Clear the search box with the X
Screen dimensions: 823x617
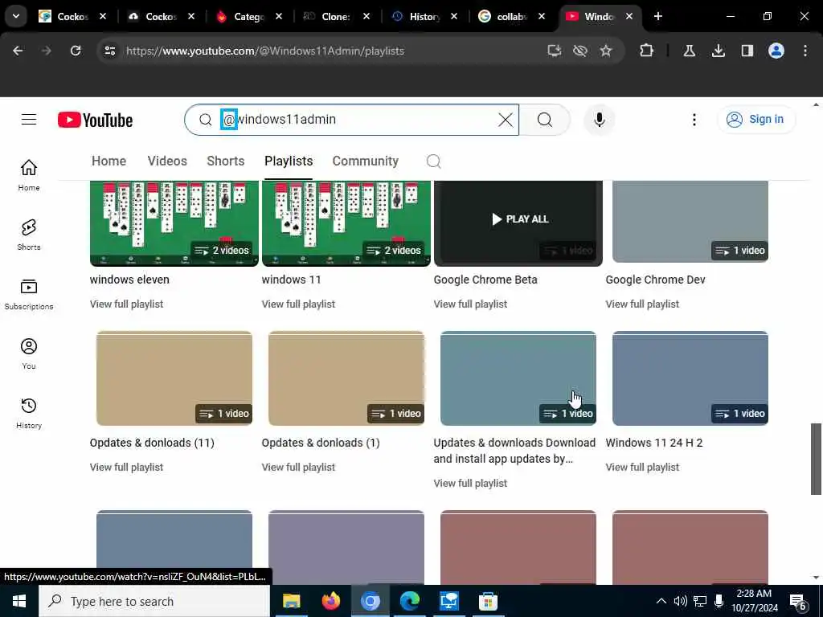(506, 120)
